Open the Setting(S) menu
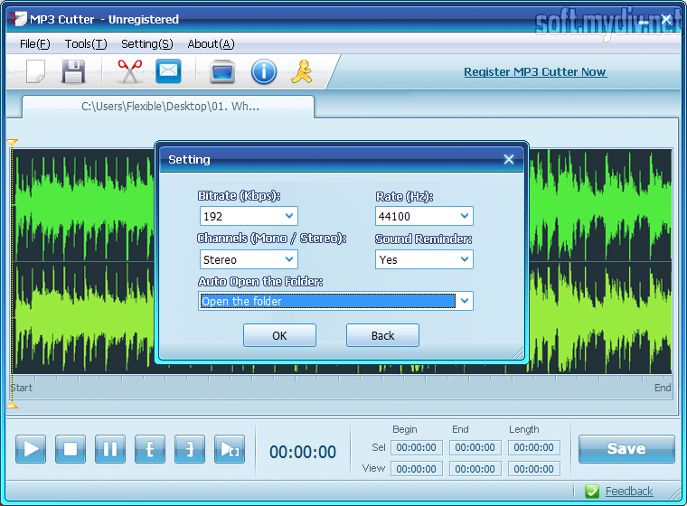This screenshot has height=506, width=687. click(x=147, y=43)
